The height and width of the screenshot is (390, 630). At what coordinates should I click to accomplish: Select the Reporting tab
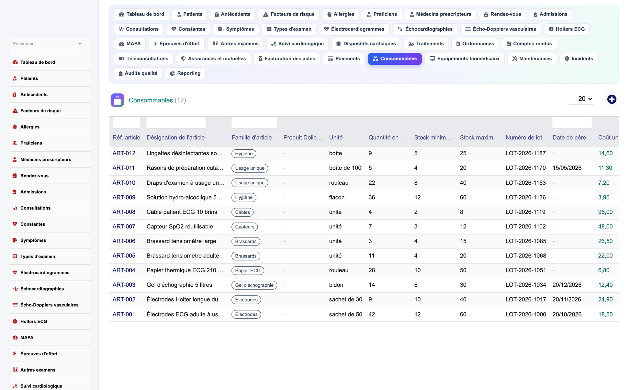[x=185, y=74]
